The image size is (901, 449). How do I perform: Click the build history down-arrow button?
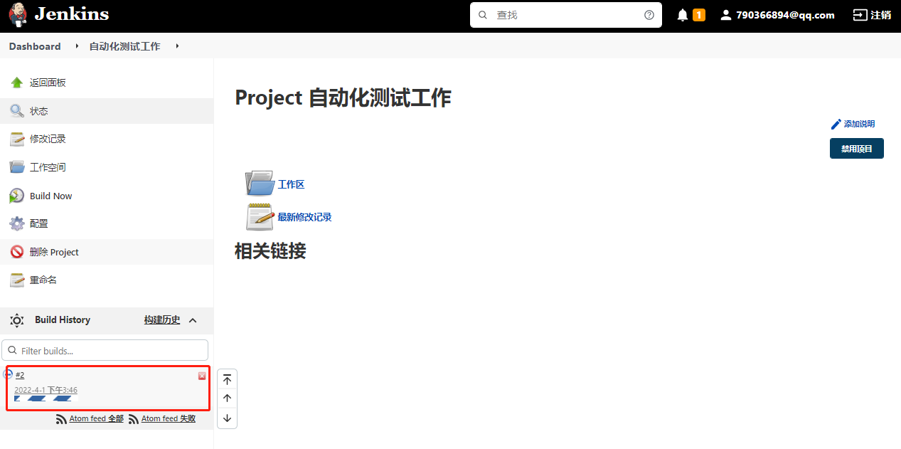227,418
